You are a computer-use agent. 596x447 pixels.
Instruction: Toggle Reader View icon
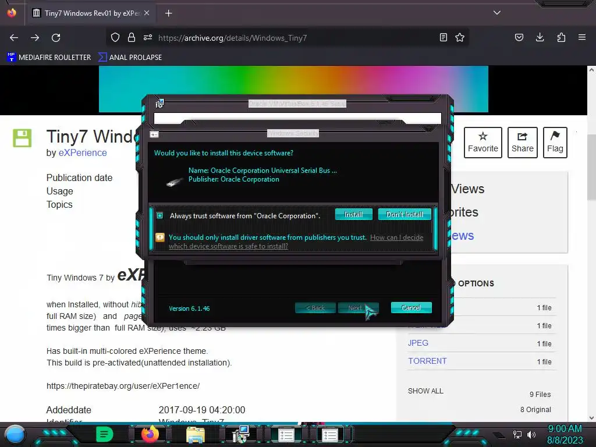click(x=443, y=37)
